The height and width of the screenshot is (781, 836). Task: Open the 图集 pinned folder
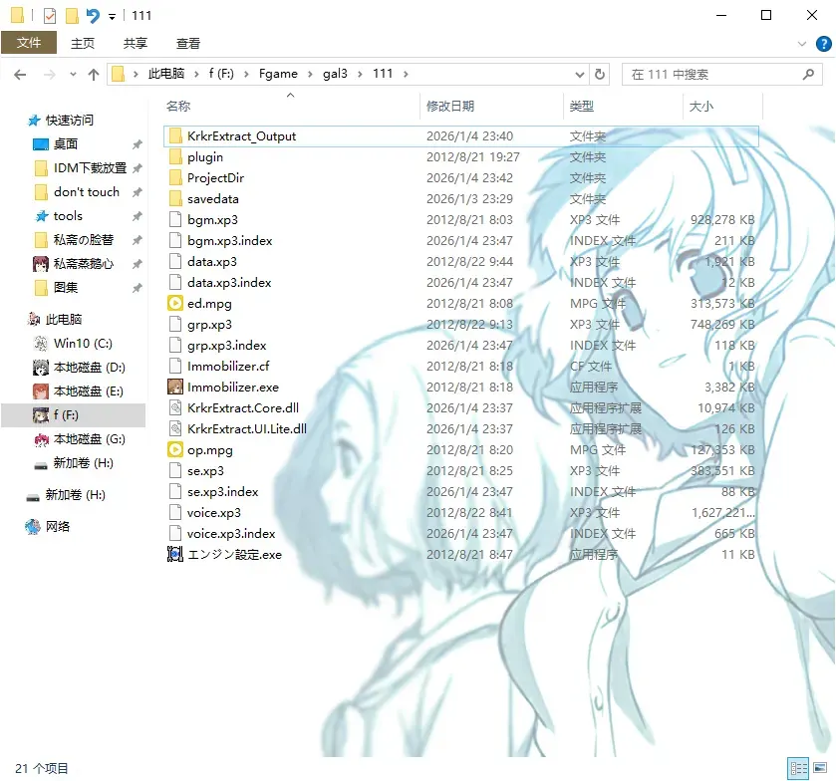[66, 288]
